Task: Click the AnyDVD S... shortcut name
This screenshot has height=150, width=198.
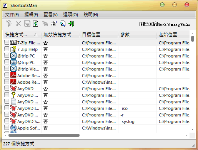Action: click(29, 121)
